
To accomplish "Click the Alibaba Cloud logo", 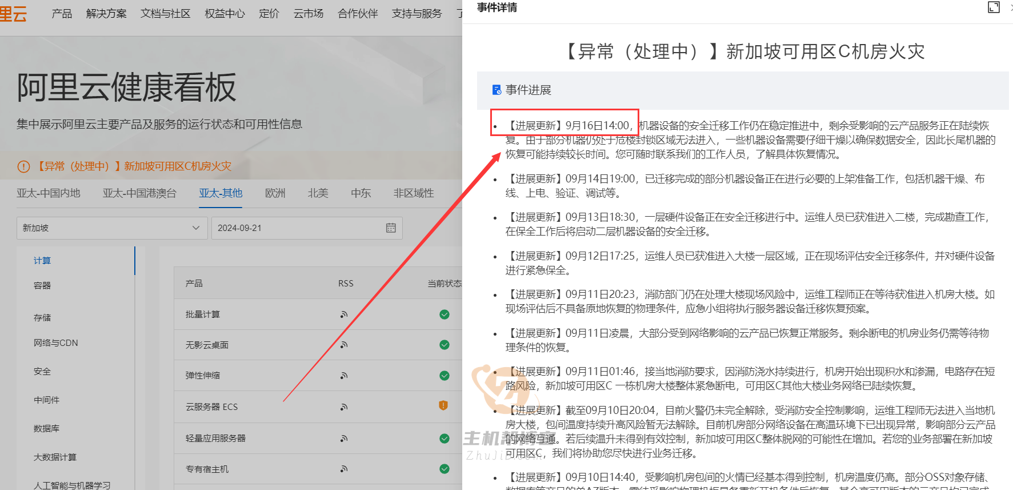I will [14, 13].
